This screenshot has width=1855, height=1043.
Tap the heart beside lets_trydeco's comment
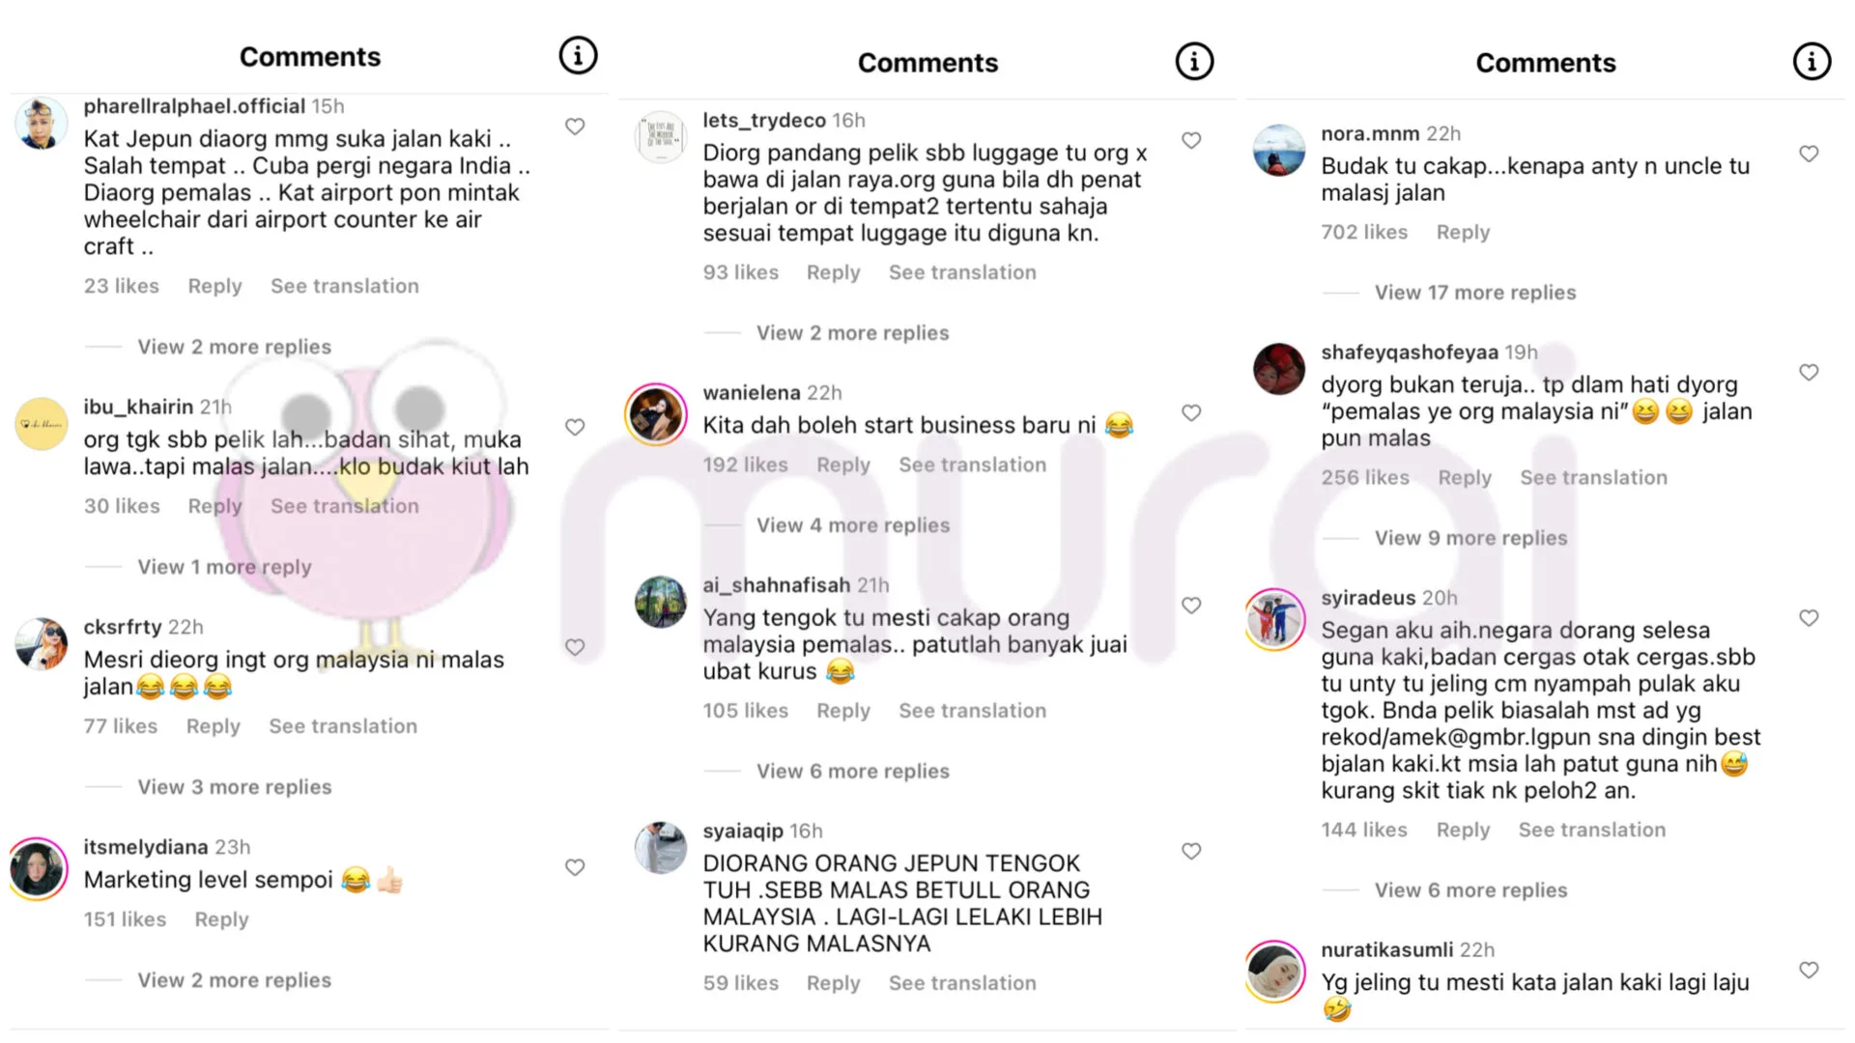tap(1191, 140)
